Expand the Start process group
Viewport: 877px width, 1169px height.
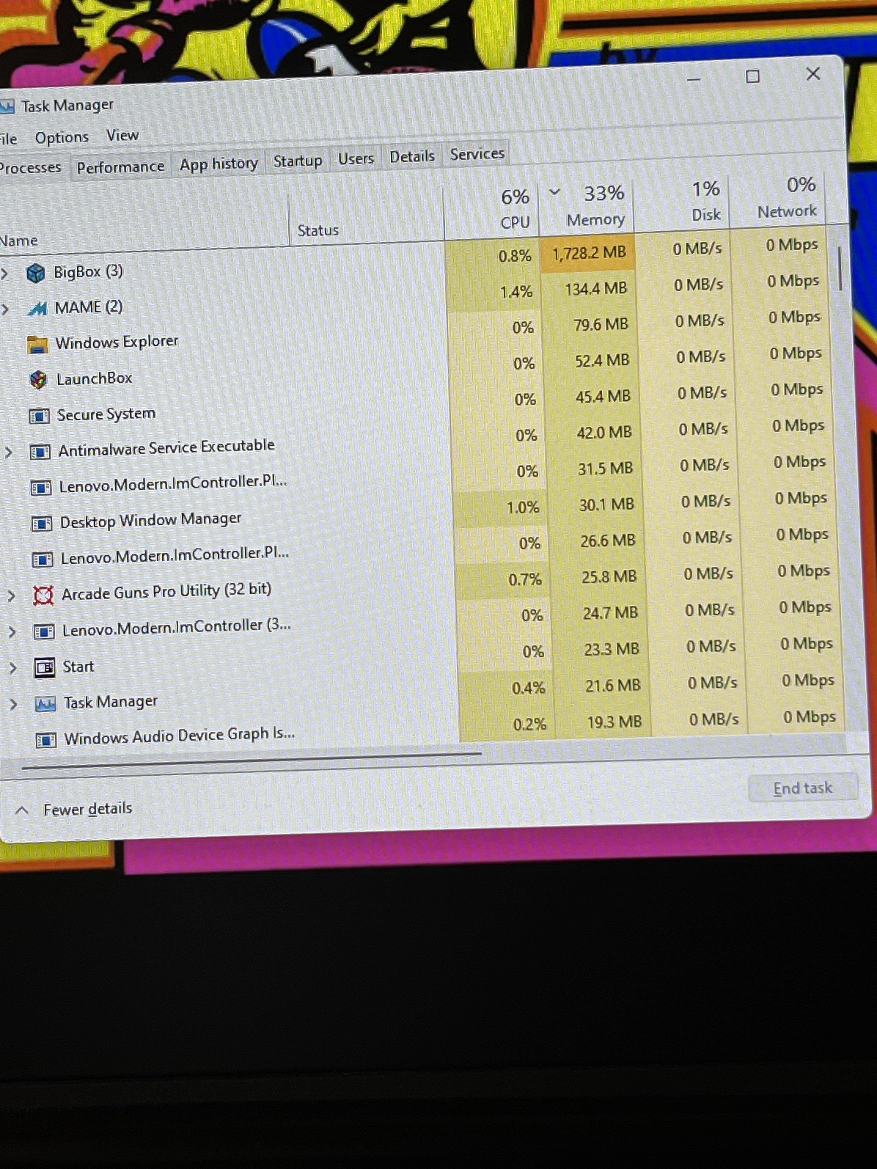click(13, 669)
